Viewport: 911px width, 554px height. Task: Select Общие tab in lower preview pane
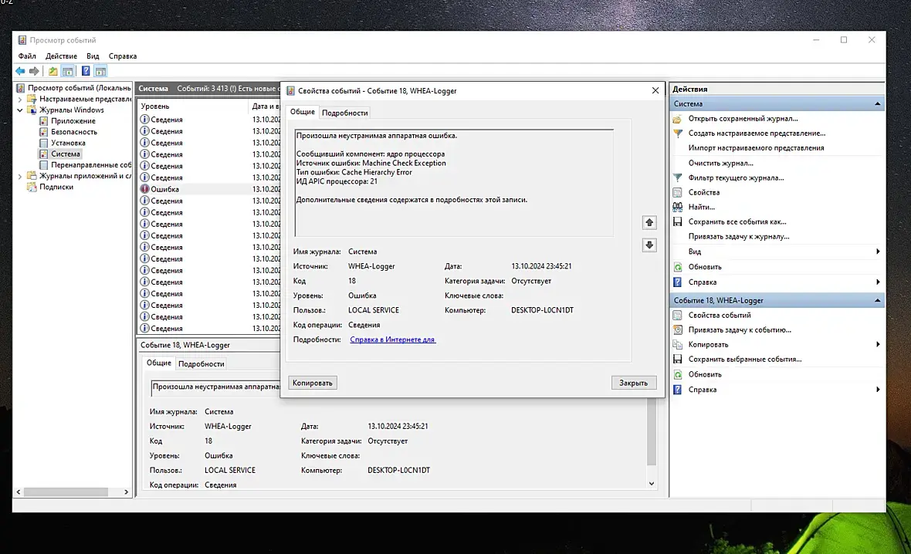158,363
